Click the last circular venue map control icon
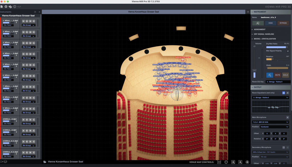 247,162
